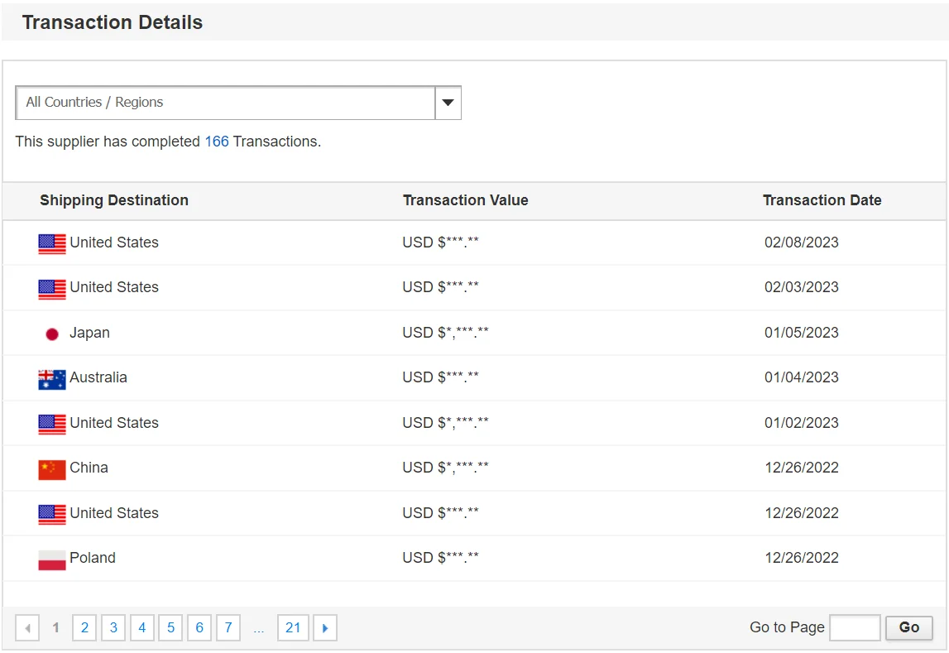Click the China flag icon

tap(52, 469)
